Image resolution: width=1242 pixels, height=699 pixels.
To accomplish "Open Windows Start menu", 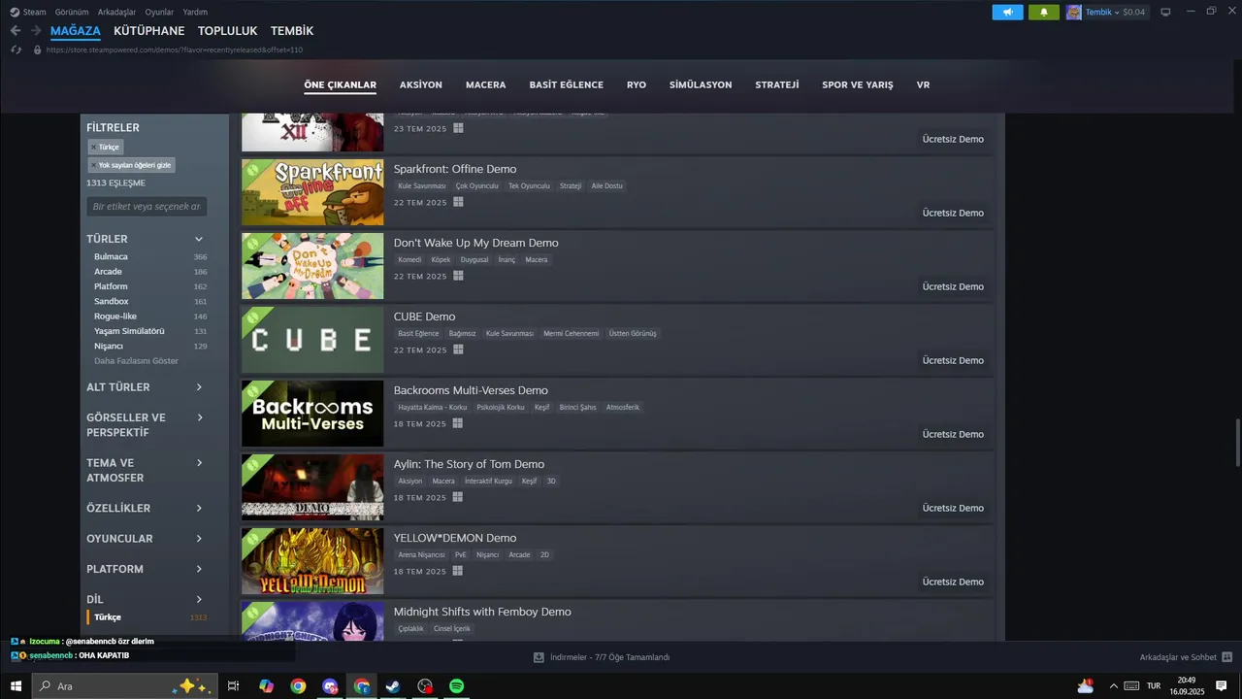I will point(16,686).
